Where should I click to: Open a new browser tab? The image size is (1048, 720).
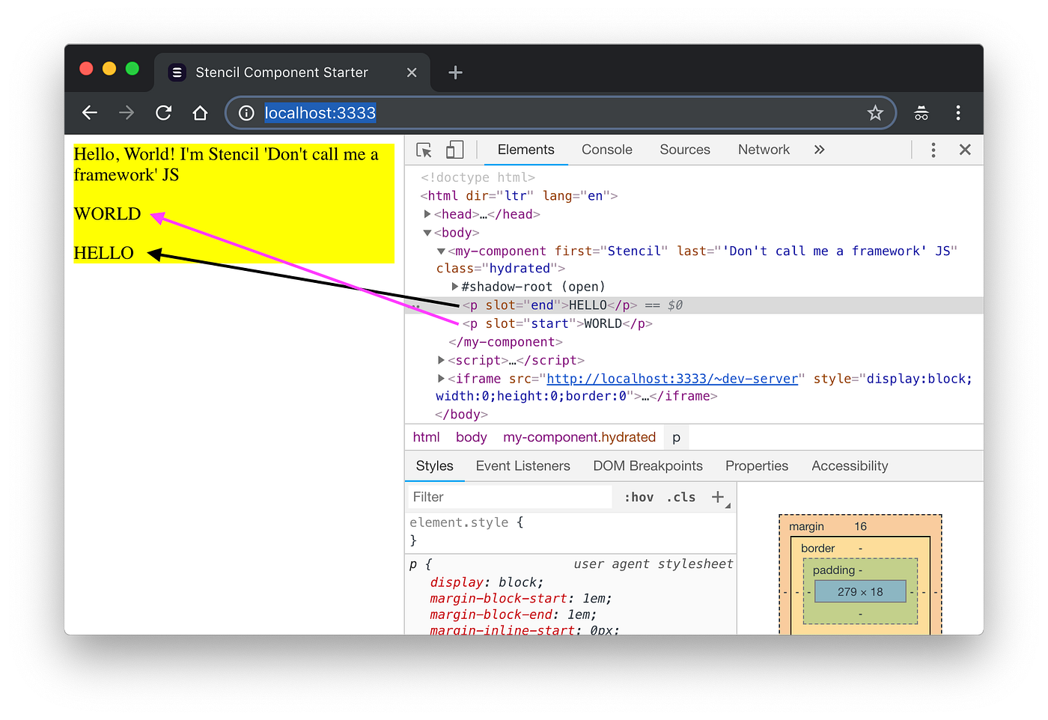(x=455, y=73)
